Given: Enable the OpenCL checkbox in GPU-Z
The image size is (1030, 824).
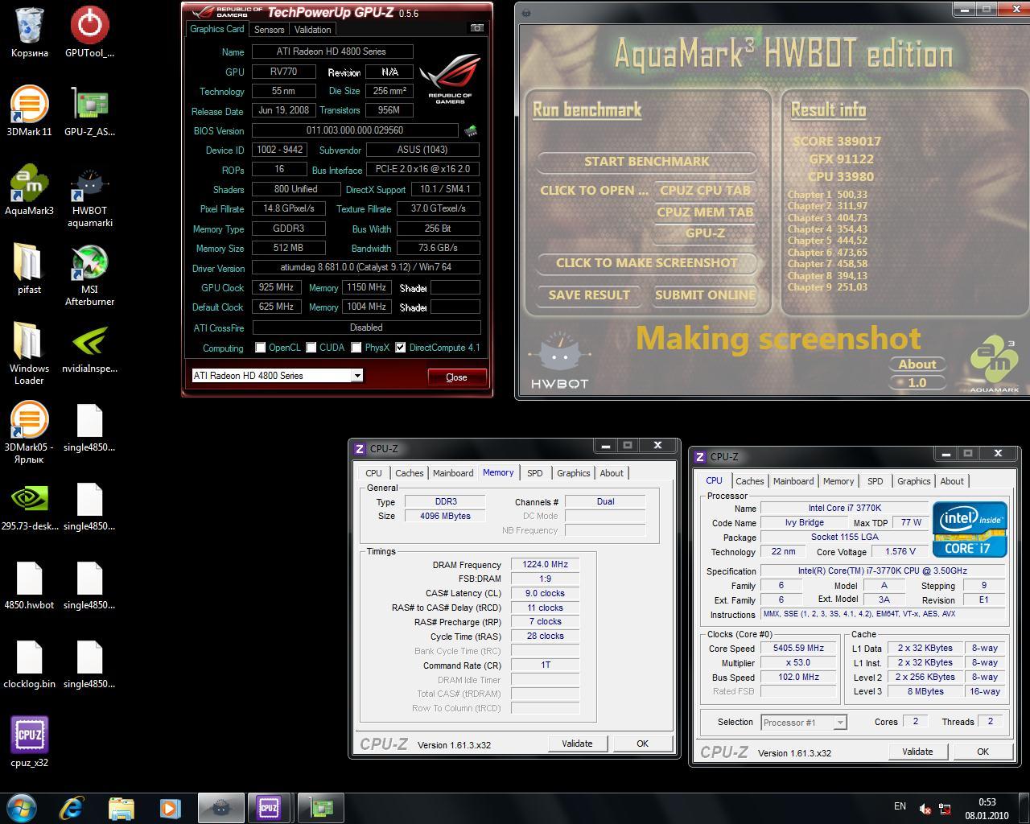Looking at the screenshot, I should pos(260,348).
